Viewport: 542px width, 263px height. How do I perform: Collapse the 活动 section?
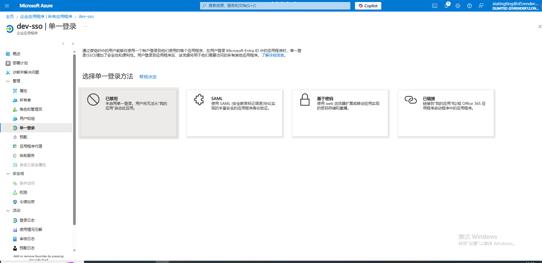(8, 211)
